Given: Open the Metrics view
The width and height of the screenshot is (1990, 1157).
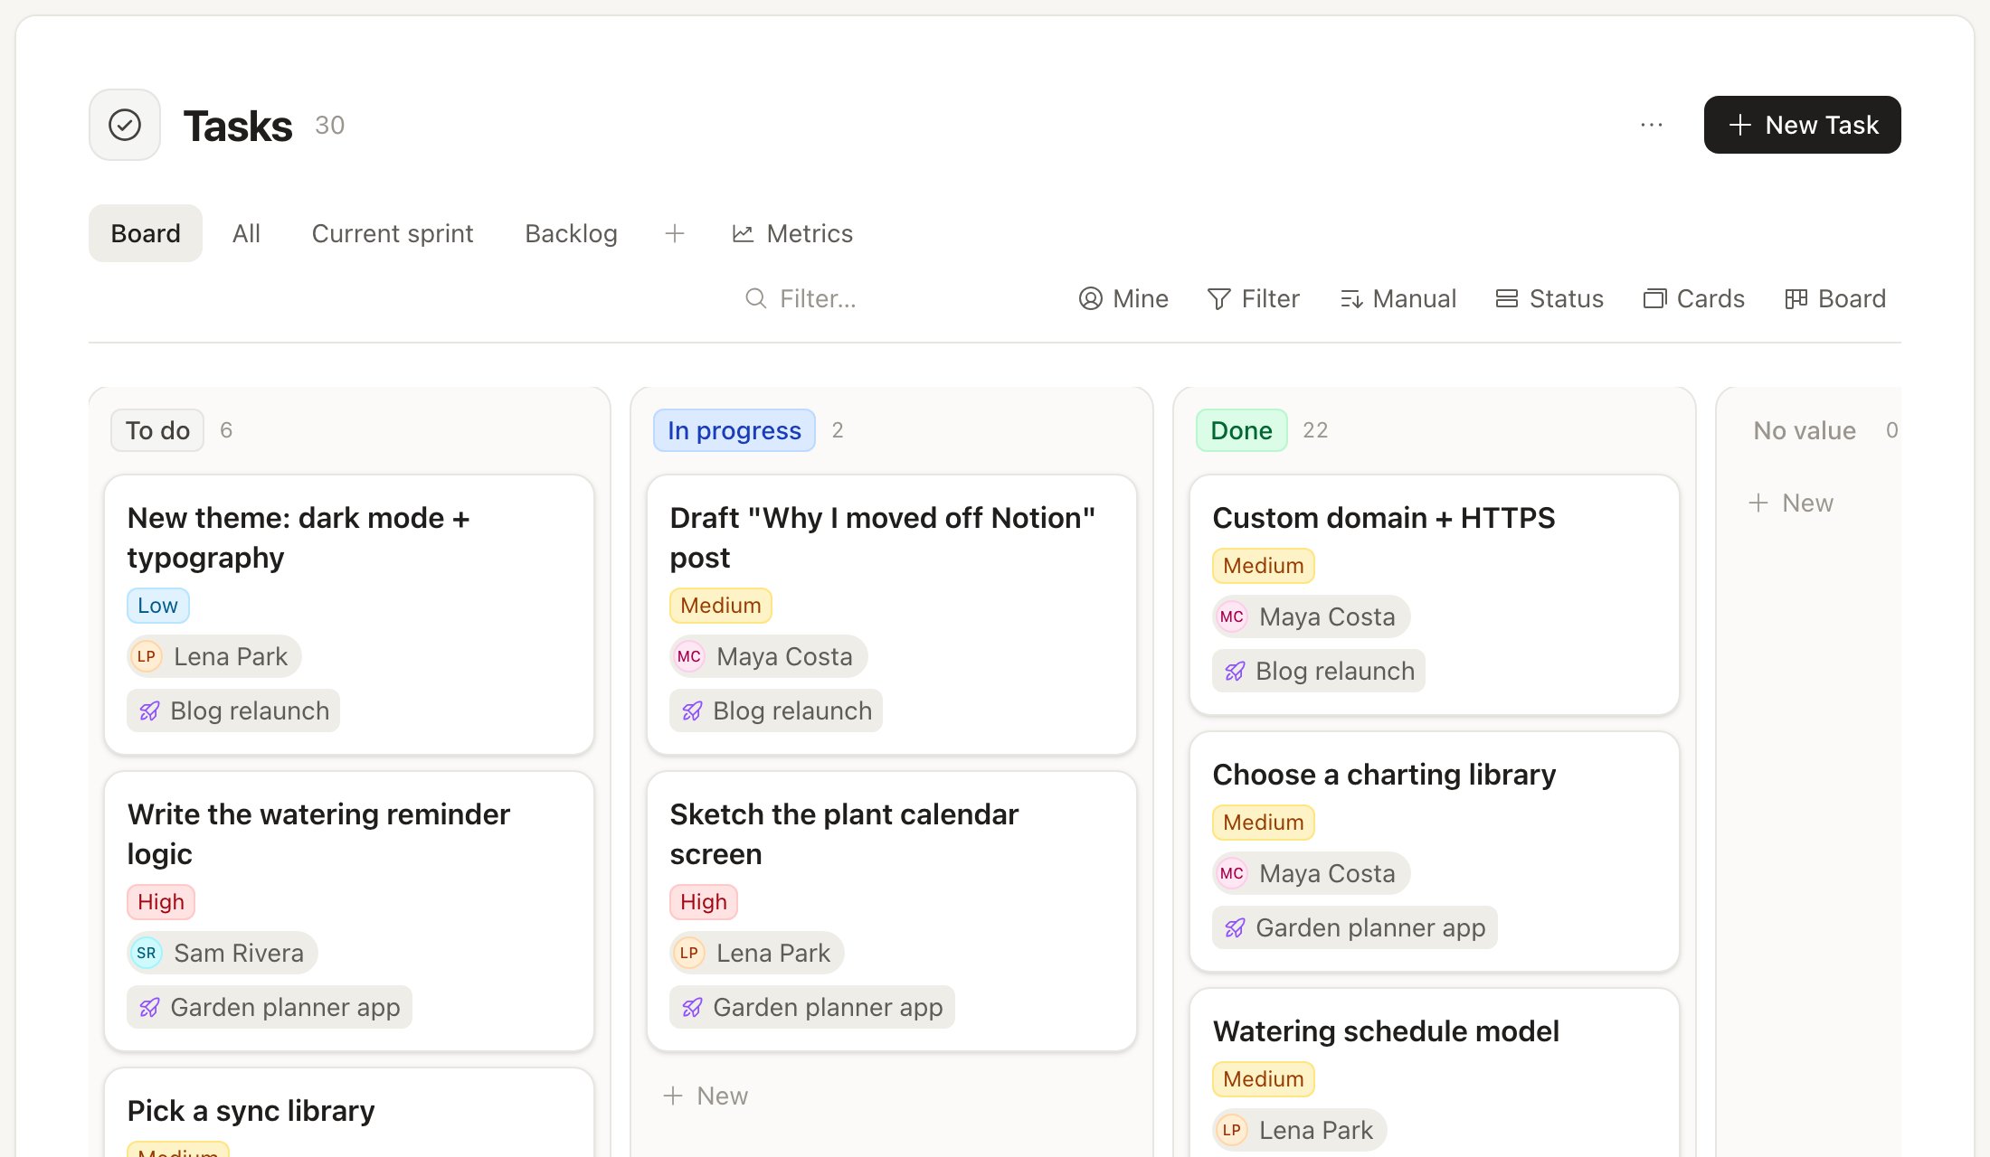Looking at the screenshot, I should (791, 233).
